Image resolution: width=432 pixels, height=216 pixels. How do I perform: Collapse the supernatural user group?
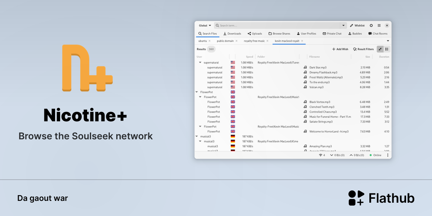pyautogui.click(x=200, y=63)
